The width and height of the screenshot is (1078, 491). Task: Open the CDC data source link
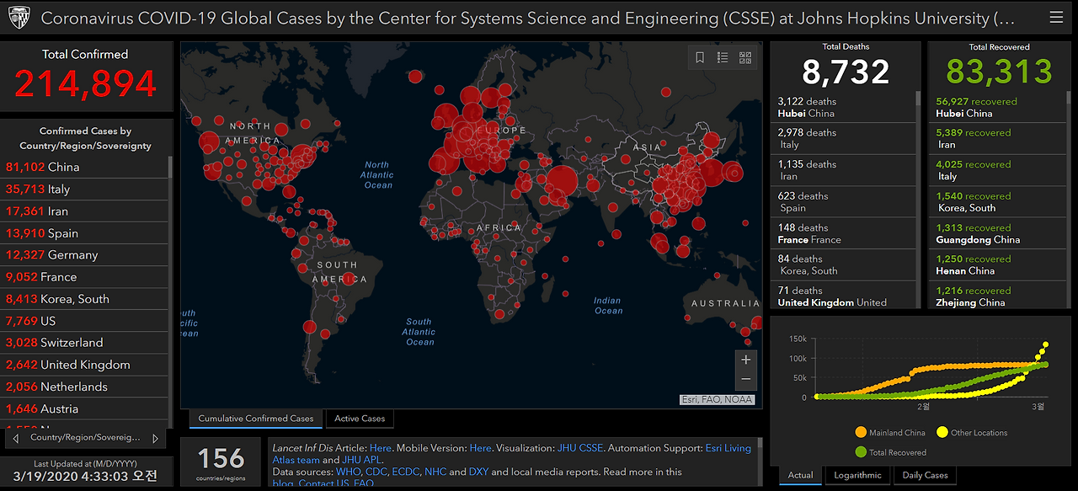point(376,472)
